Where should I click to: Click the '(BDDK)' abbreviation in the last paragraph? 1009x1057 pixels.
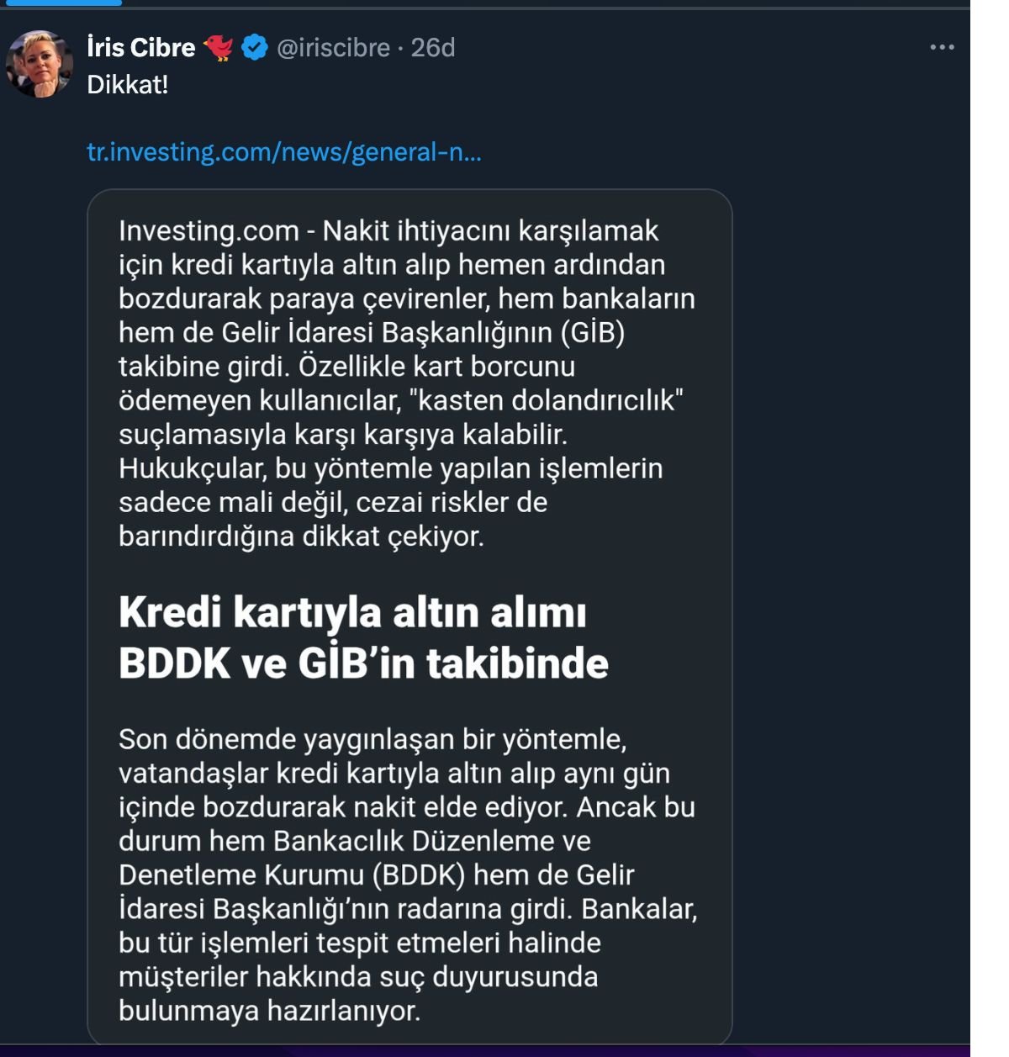[419, 875]
